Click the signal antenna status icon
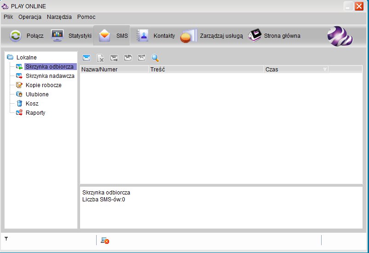 click(x=6, y=239)
